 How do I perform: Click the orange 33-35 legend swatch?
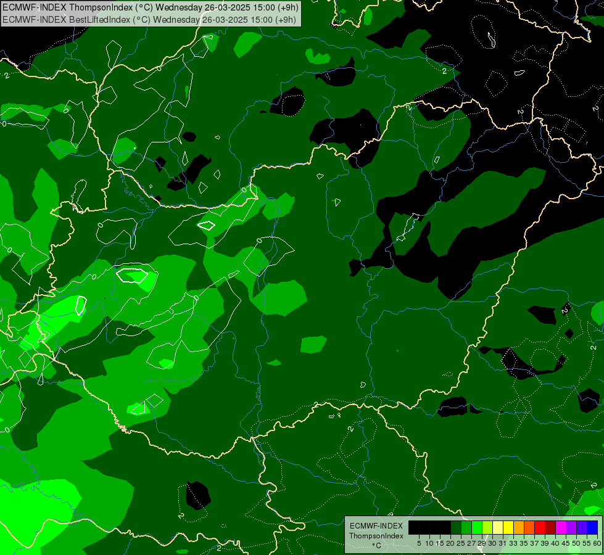click(519, 527)
